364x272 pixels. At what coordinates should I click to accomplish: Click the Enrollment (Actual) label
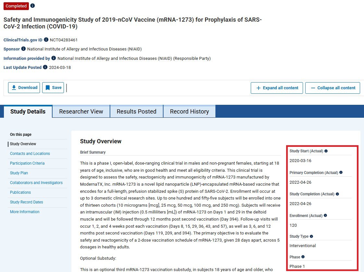click(x=306, y=216)
